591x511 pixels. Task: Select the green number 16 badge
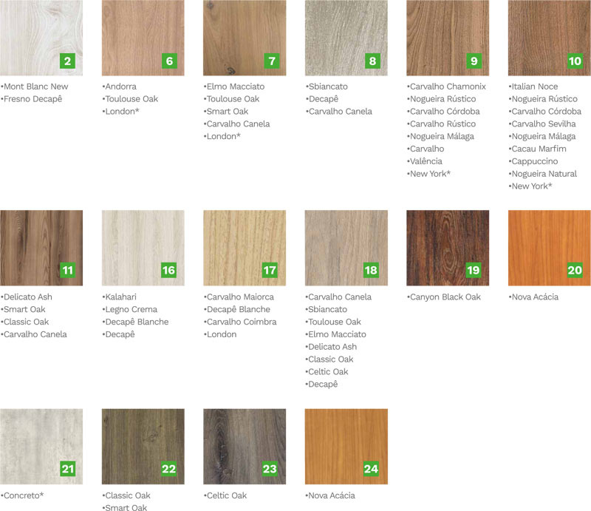(168, 270)
